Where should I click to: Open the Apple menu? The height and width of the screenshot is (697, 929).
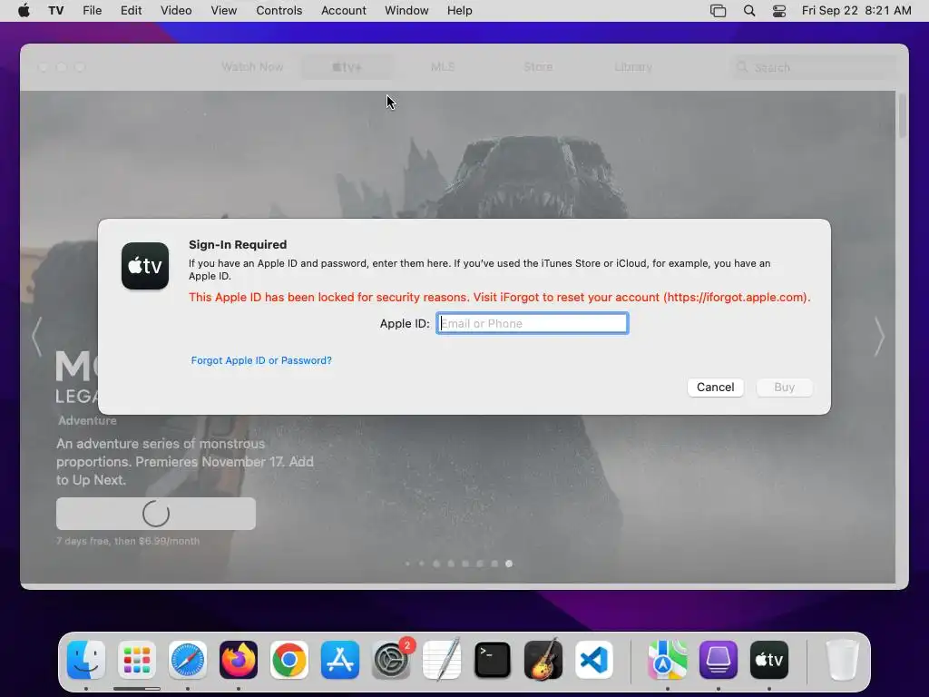click(x=24, y=11)
